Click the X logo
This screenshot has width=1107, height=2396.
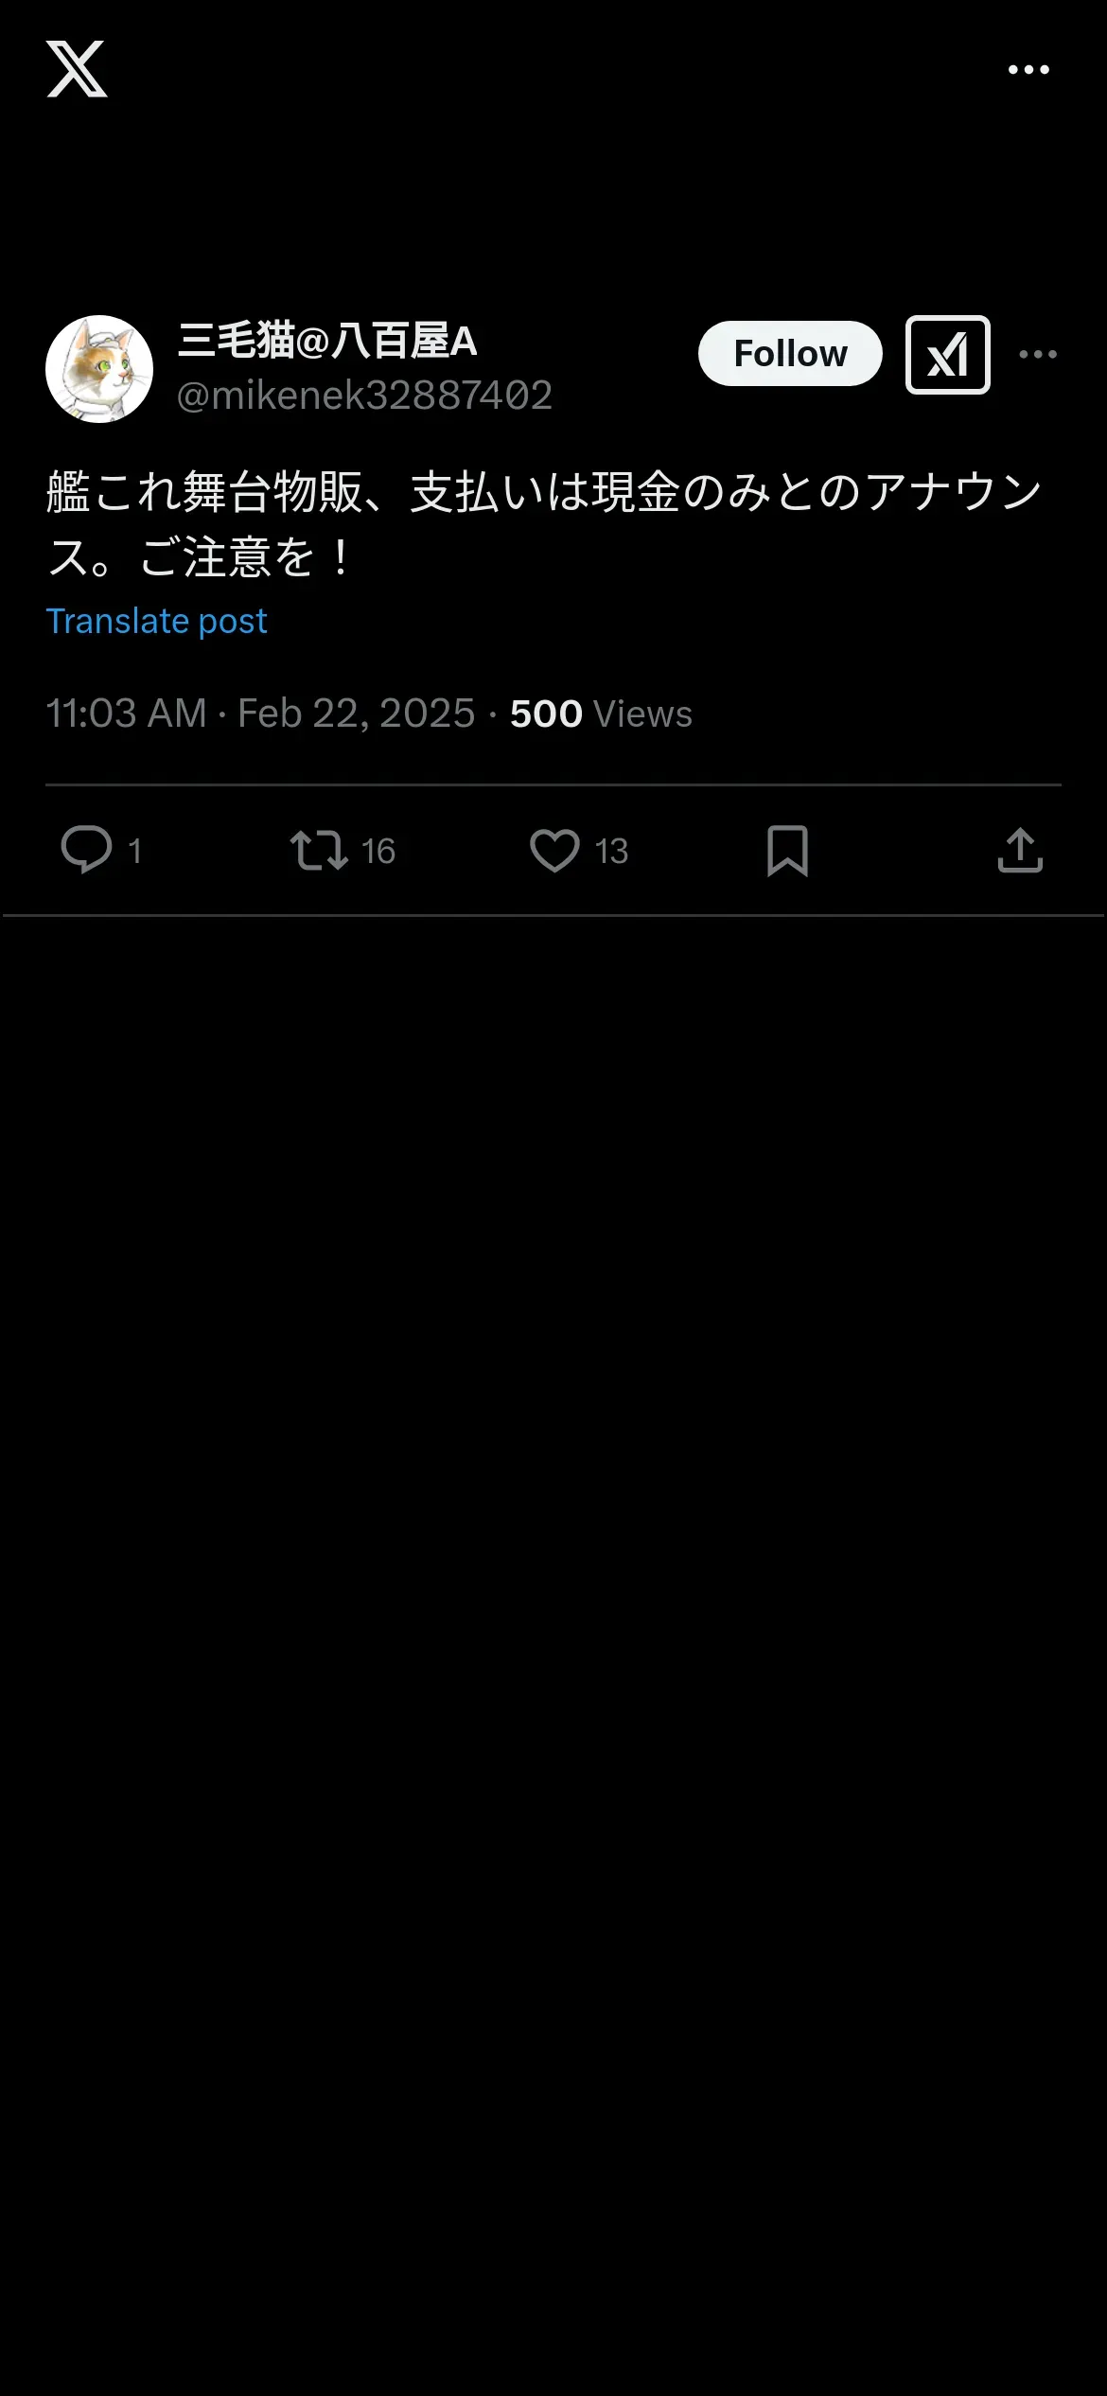(x=77, y=69)
